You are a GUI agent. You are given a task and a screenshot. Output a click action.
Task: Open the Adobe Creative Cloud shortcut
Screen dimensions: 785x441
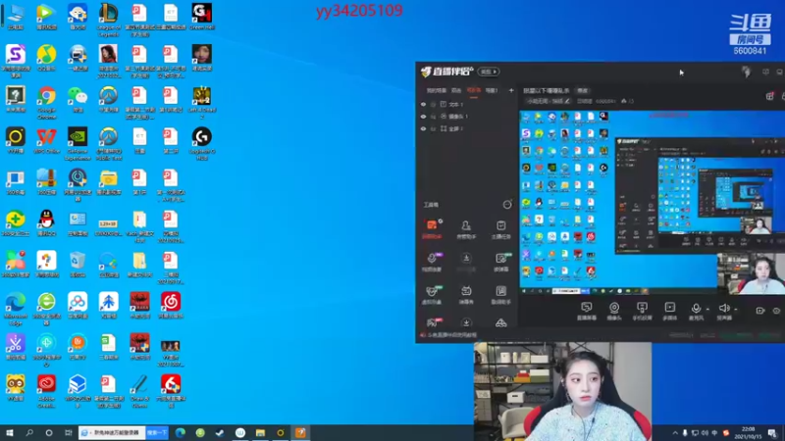click(x=46, y=391)
